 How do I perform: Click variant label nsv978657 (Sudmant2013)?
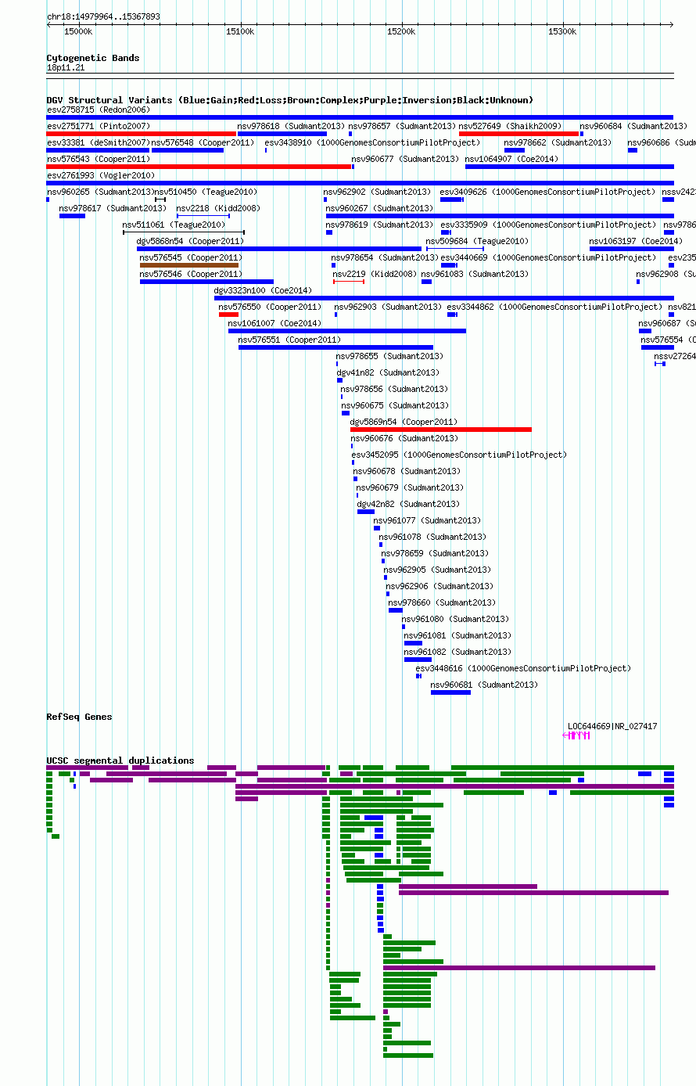[x=402, y=126]
